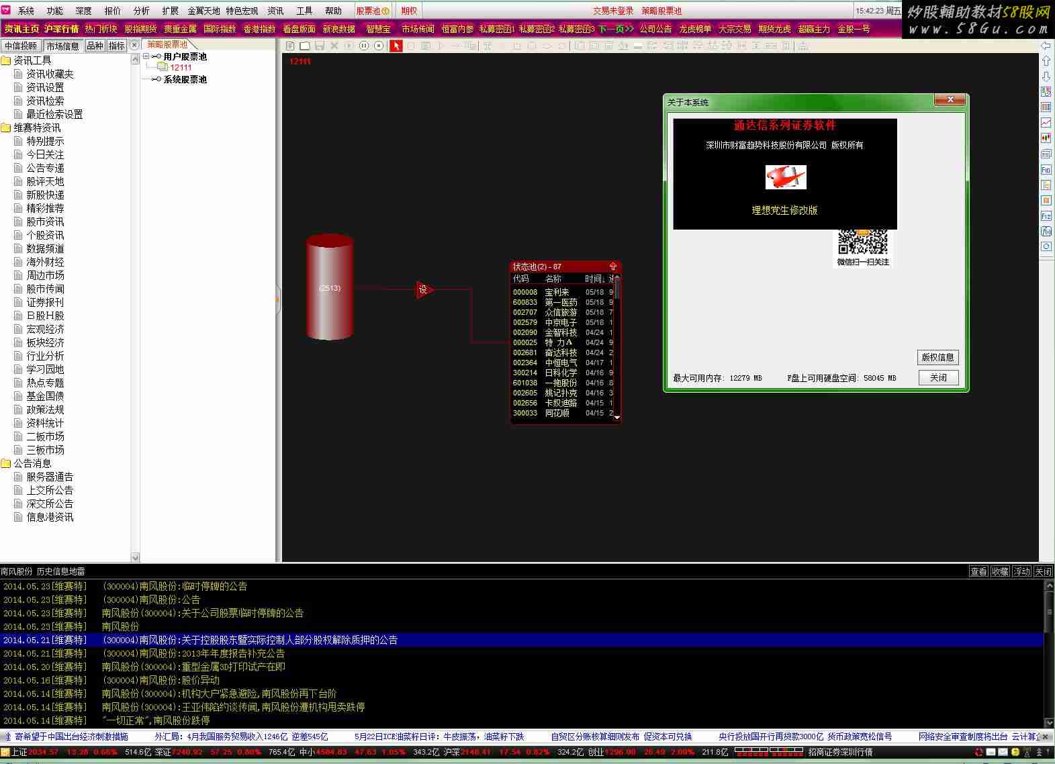Switch to 沪深行情 tab
The width and height of the screenshot is (1055, 764).
point(61,29)
